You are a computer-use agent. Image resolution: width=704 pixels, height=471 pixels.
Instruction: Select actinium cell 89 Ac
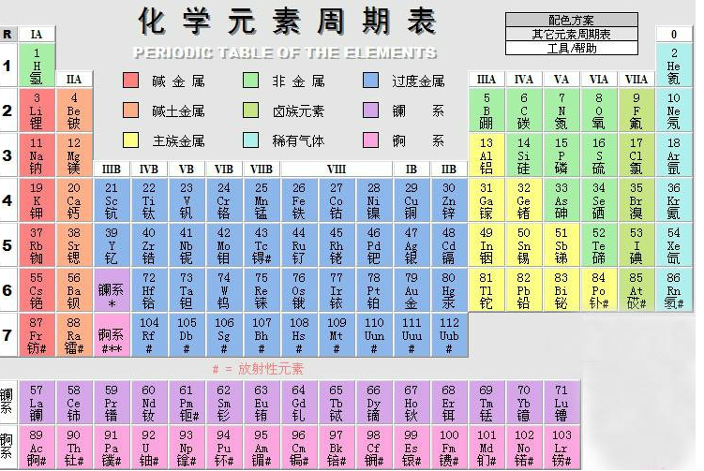click(37, 448)
